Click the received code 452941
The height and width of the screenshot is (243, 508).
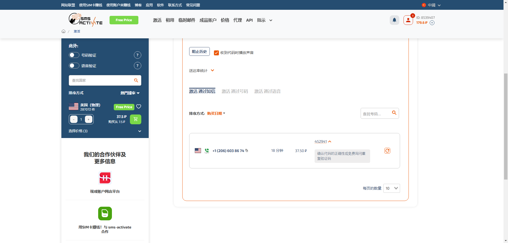(x=321, y=141)
